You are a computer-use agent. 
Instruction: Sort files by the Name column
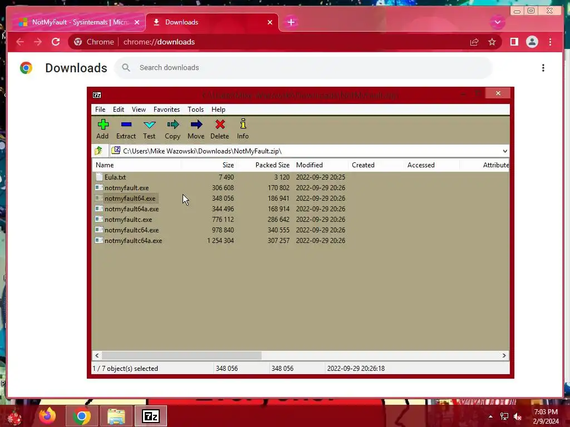coord(137,165)
